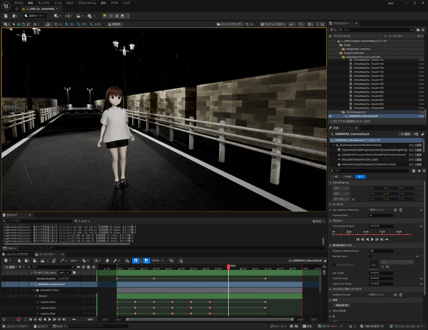The height and width of the screenshot is (330, 428).
Task: Play the Time Of Day preview
Action: click(x=372, y=239)
